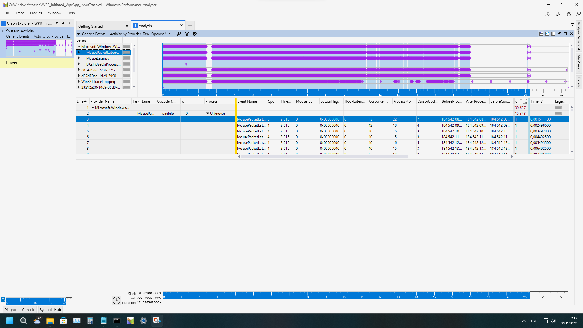Expand the 2854d9da-723b-379c series
The image size is (583, 328).
(x=79, y=70)
